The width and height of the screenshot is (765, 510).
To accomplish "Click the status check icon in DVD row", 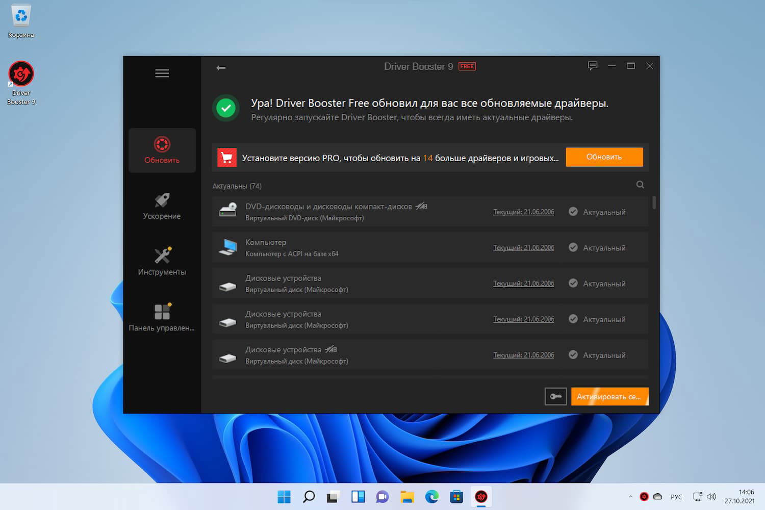I will (573, 212).
